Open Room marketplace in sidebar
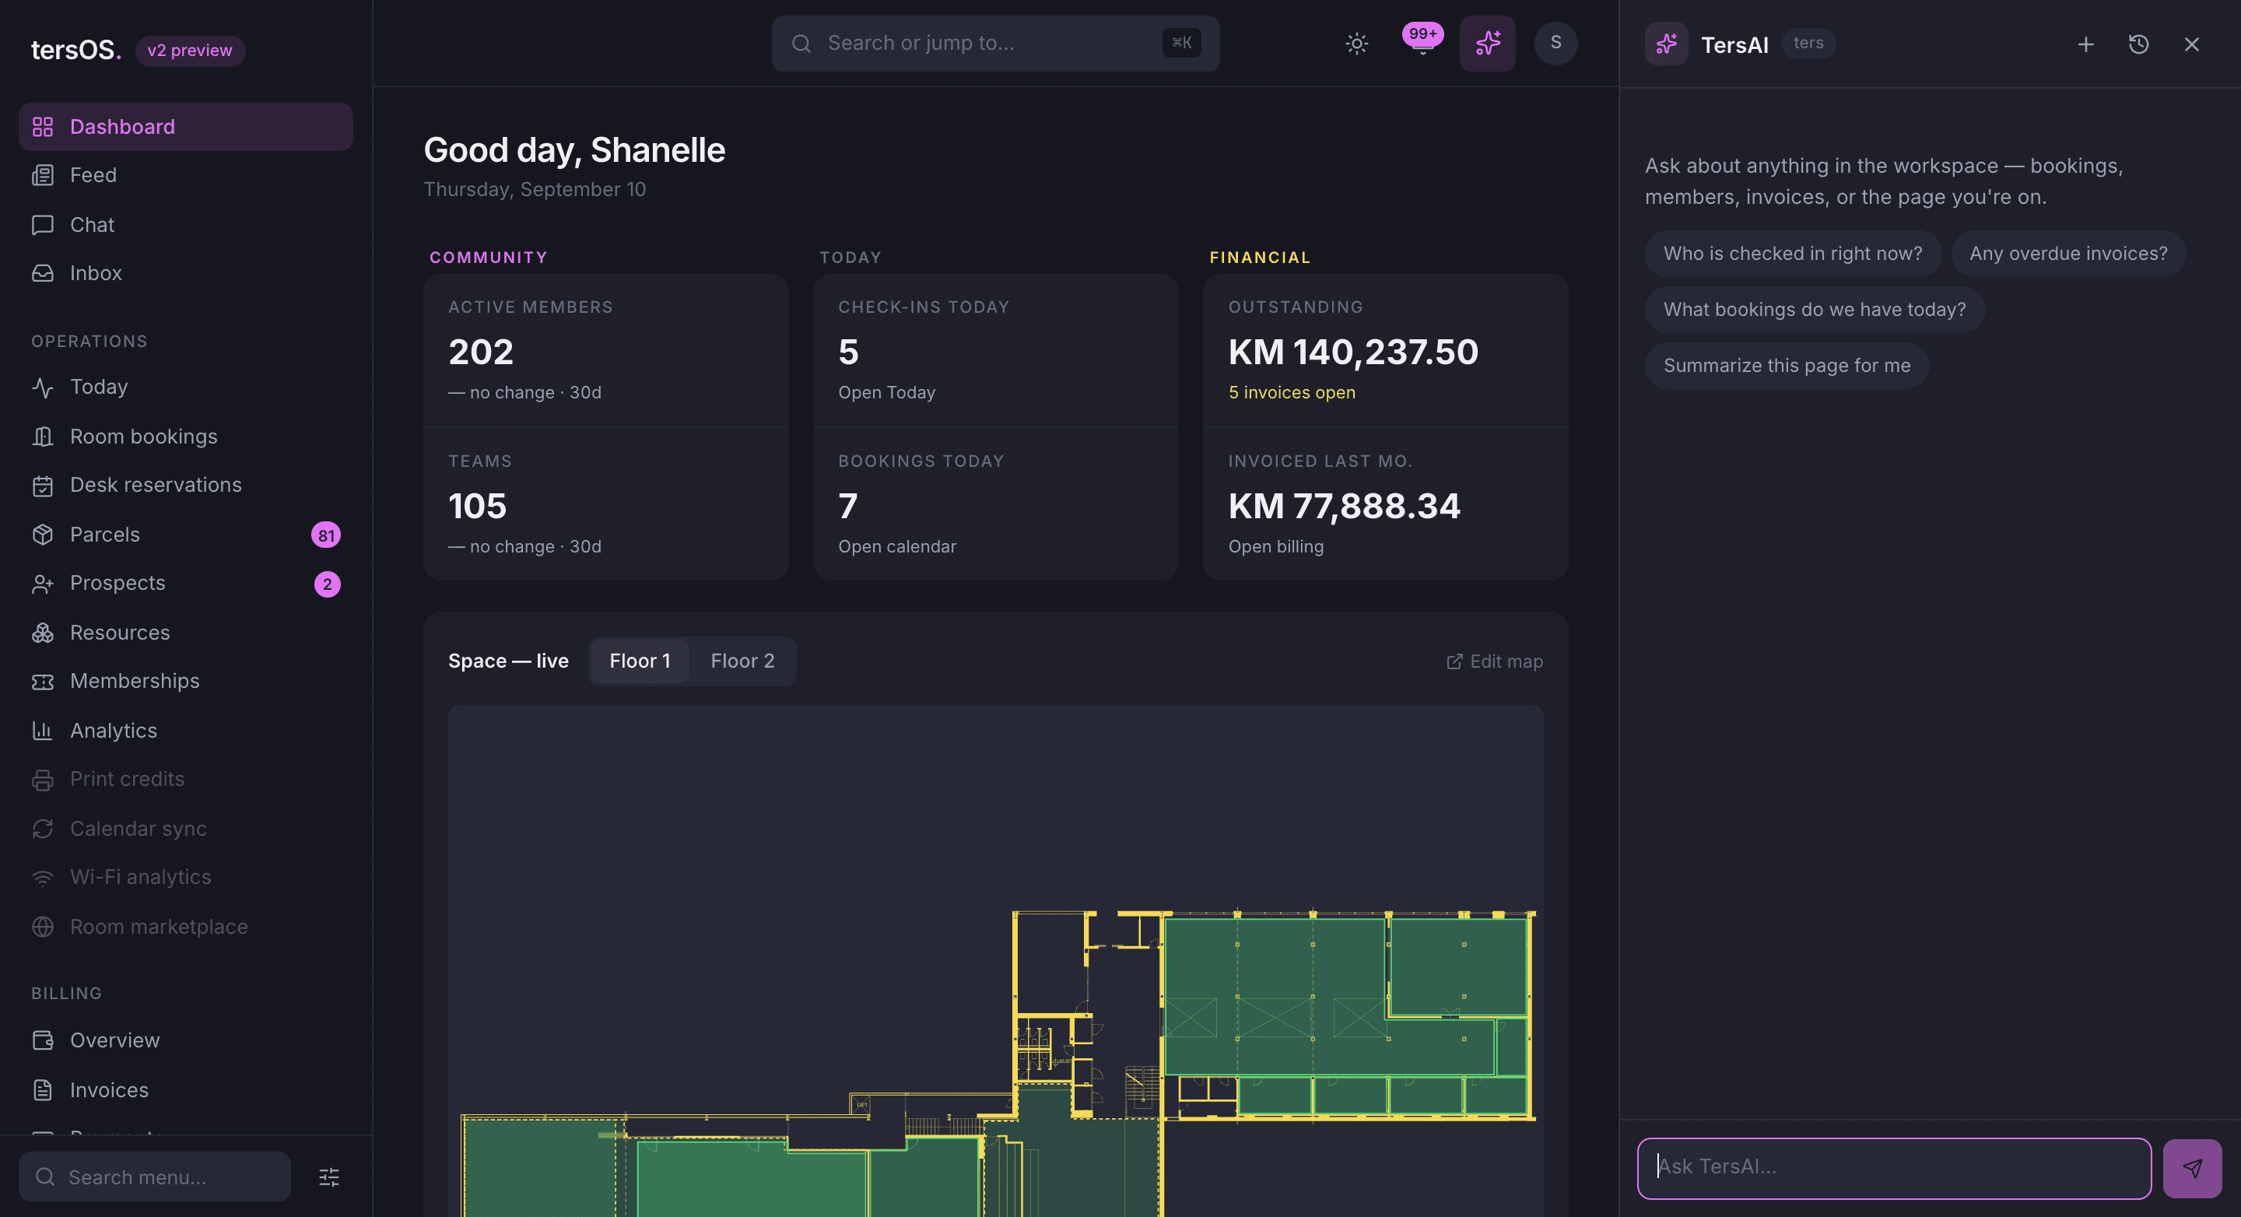Screen dimensions: 2241x1217 click(x=185, y=927)
